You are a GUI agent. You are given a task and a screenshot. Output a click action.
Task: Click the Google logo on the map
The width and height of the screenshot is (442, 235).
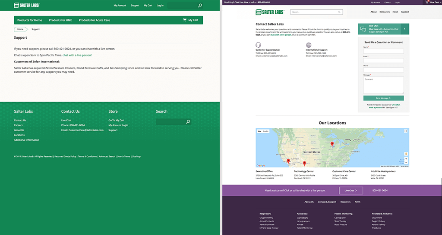pyautogui.click(x=261, y=166)
